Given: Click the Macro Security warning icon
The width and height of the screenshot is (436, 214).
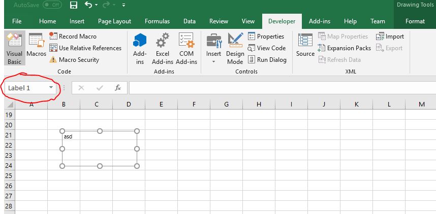Looking at the screenshot, I should click(53, 60).
